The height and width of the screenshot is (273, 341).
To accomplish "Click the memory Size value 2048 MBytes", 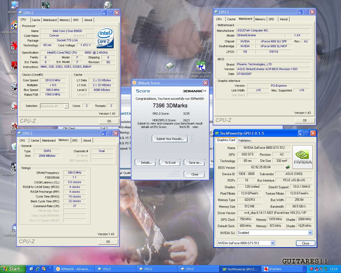I will coord(47,156).
